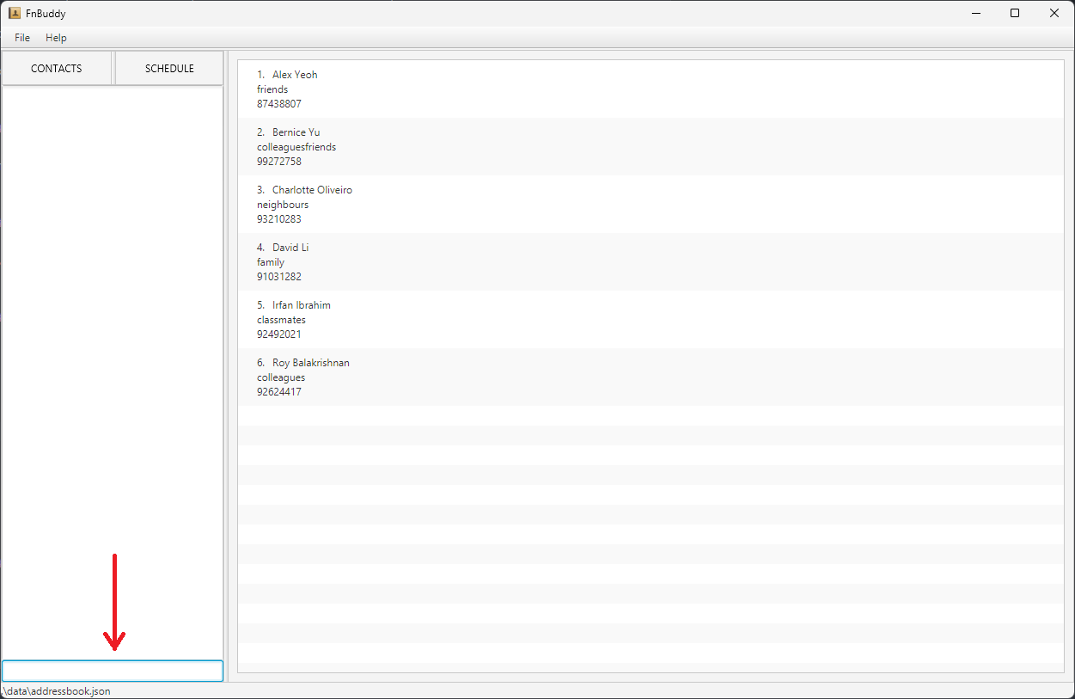Maximize the FnBuddy window
This screenshot has height=699, width=1075.
tap(1015, 13)
